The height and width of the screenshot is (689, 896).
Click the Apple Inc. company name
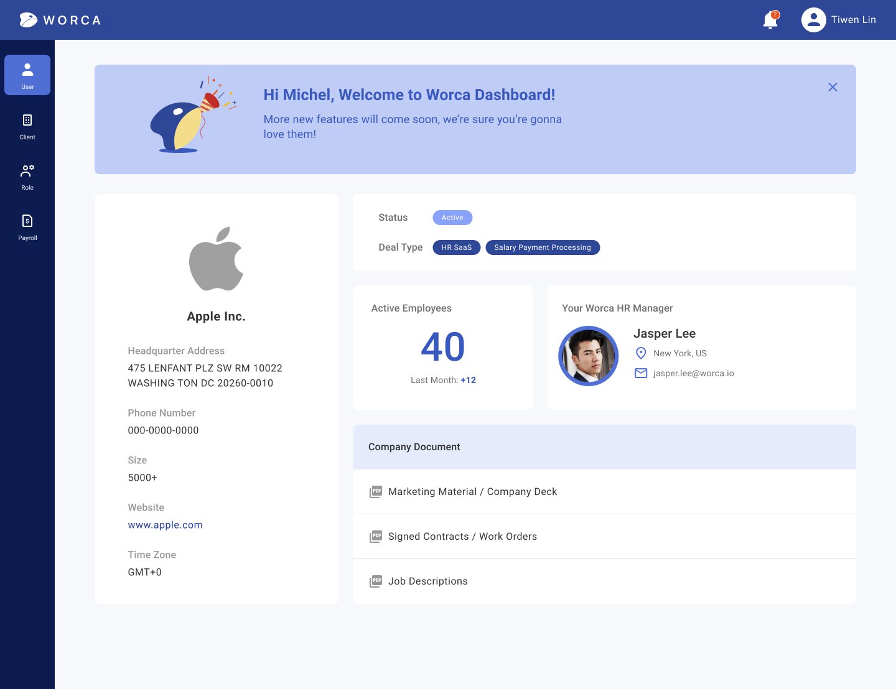pyautogui.click(x=217, y=317)
